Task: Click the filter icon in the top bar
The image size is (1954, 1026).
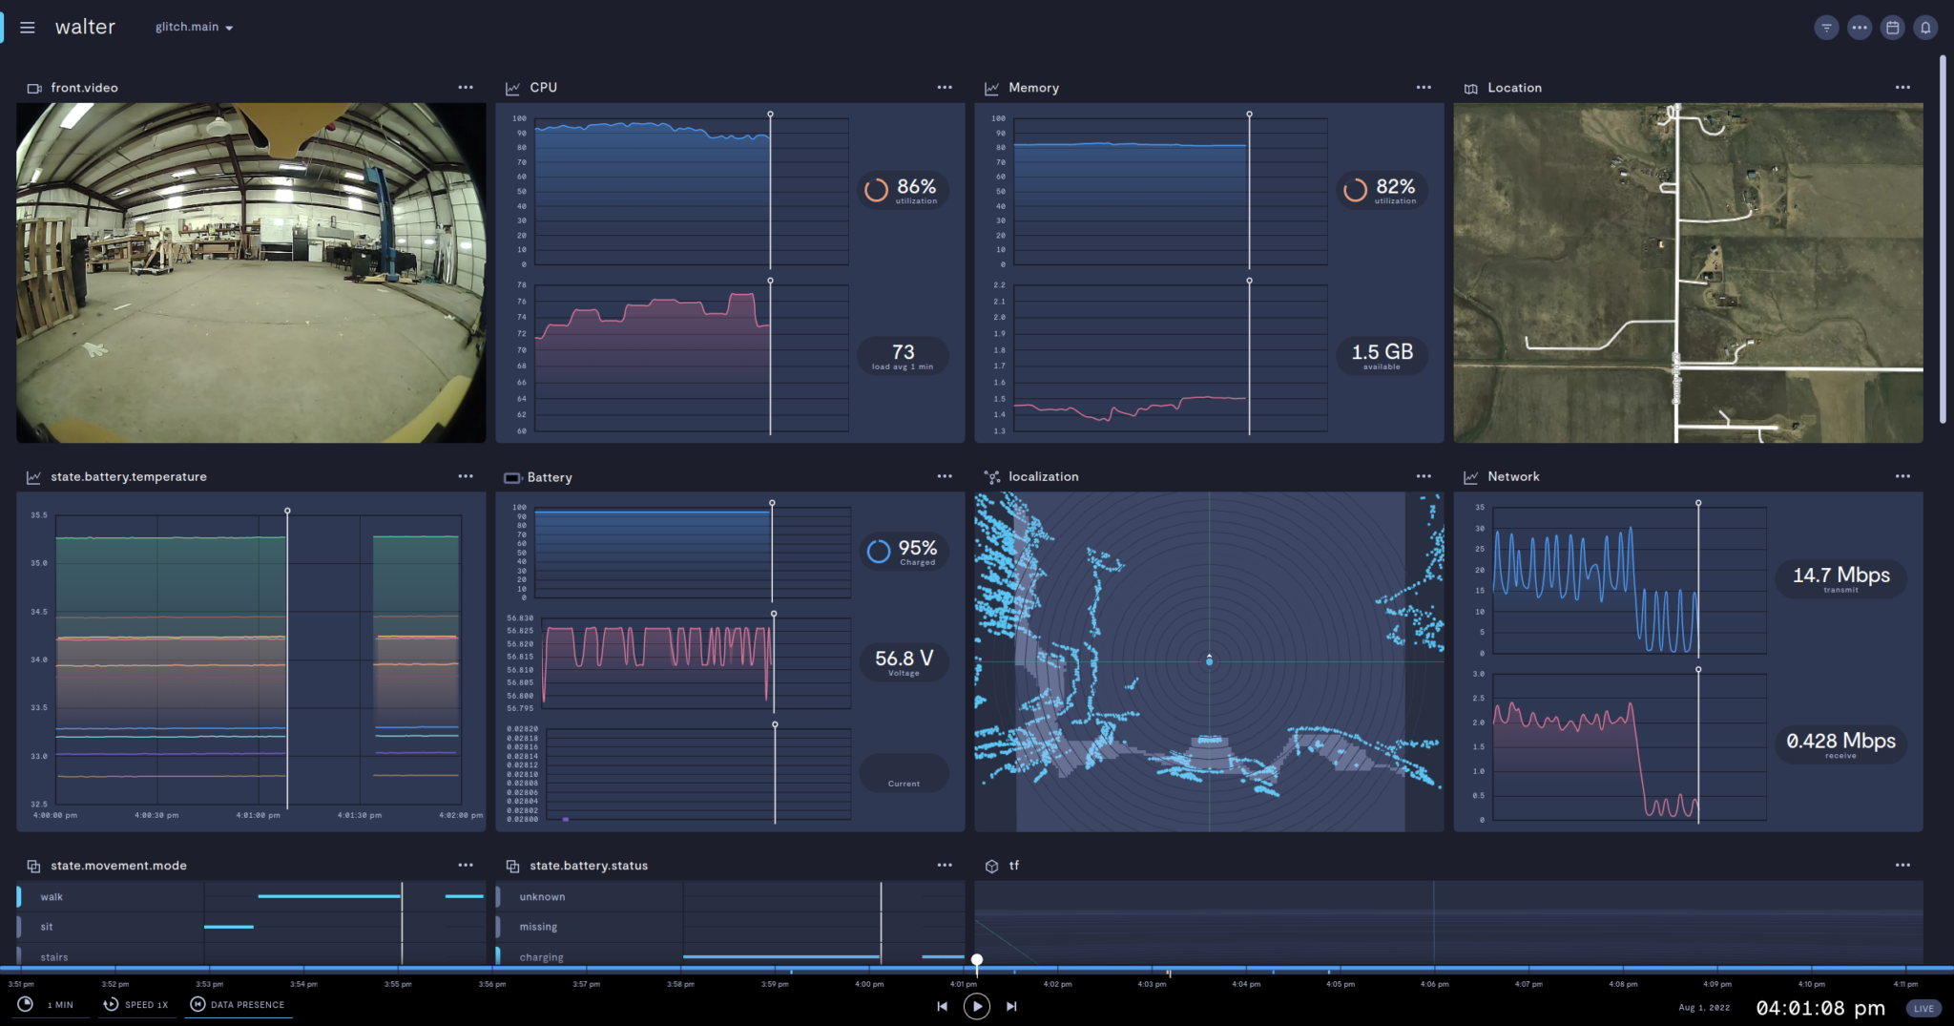Action: [1827, 27]
